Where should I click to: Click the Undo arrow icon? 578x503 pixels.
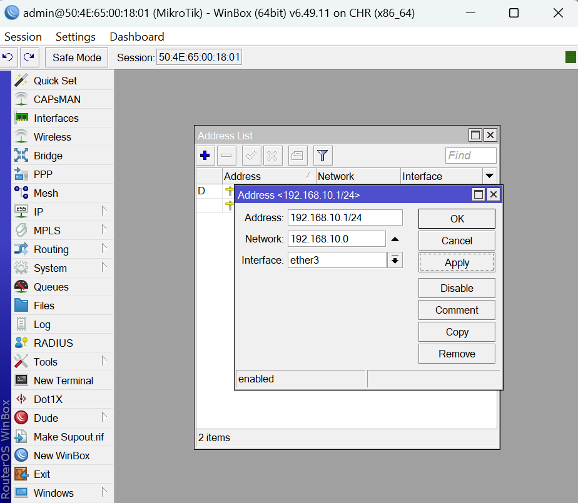8,57
